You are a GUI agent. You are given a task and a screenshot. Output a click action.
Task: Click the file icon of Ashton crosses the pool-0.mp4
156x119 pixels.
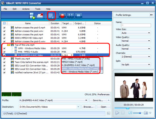tap(12, 28)
